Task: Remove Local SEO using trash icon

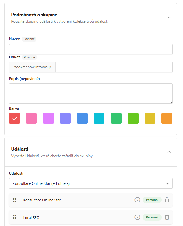Action: click(167, 217)
